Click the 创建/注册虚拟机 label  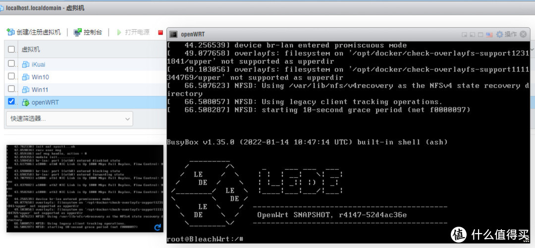(39, 32)
